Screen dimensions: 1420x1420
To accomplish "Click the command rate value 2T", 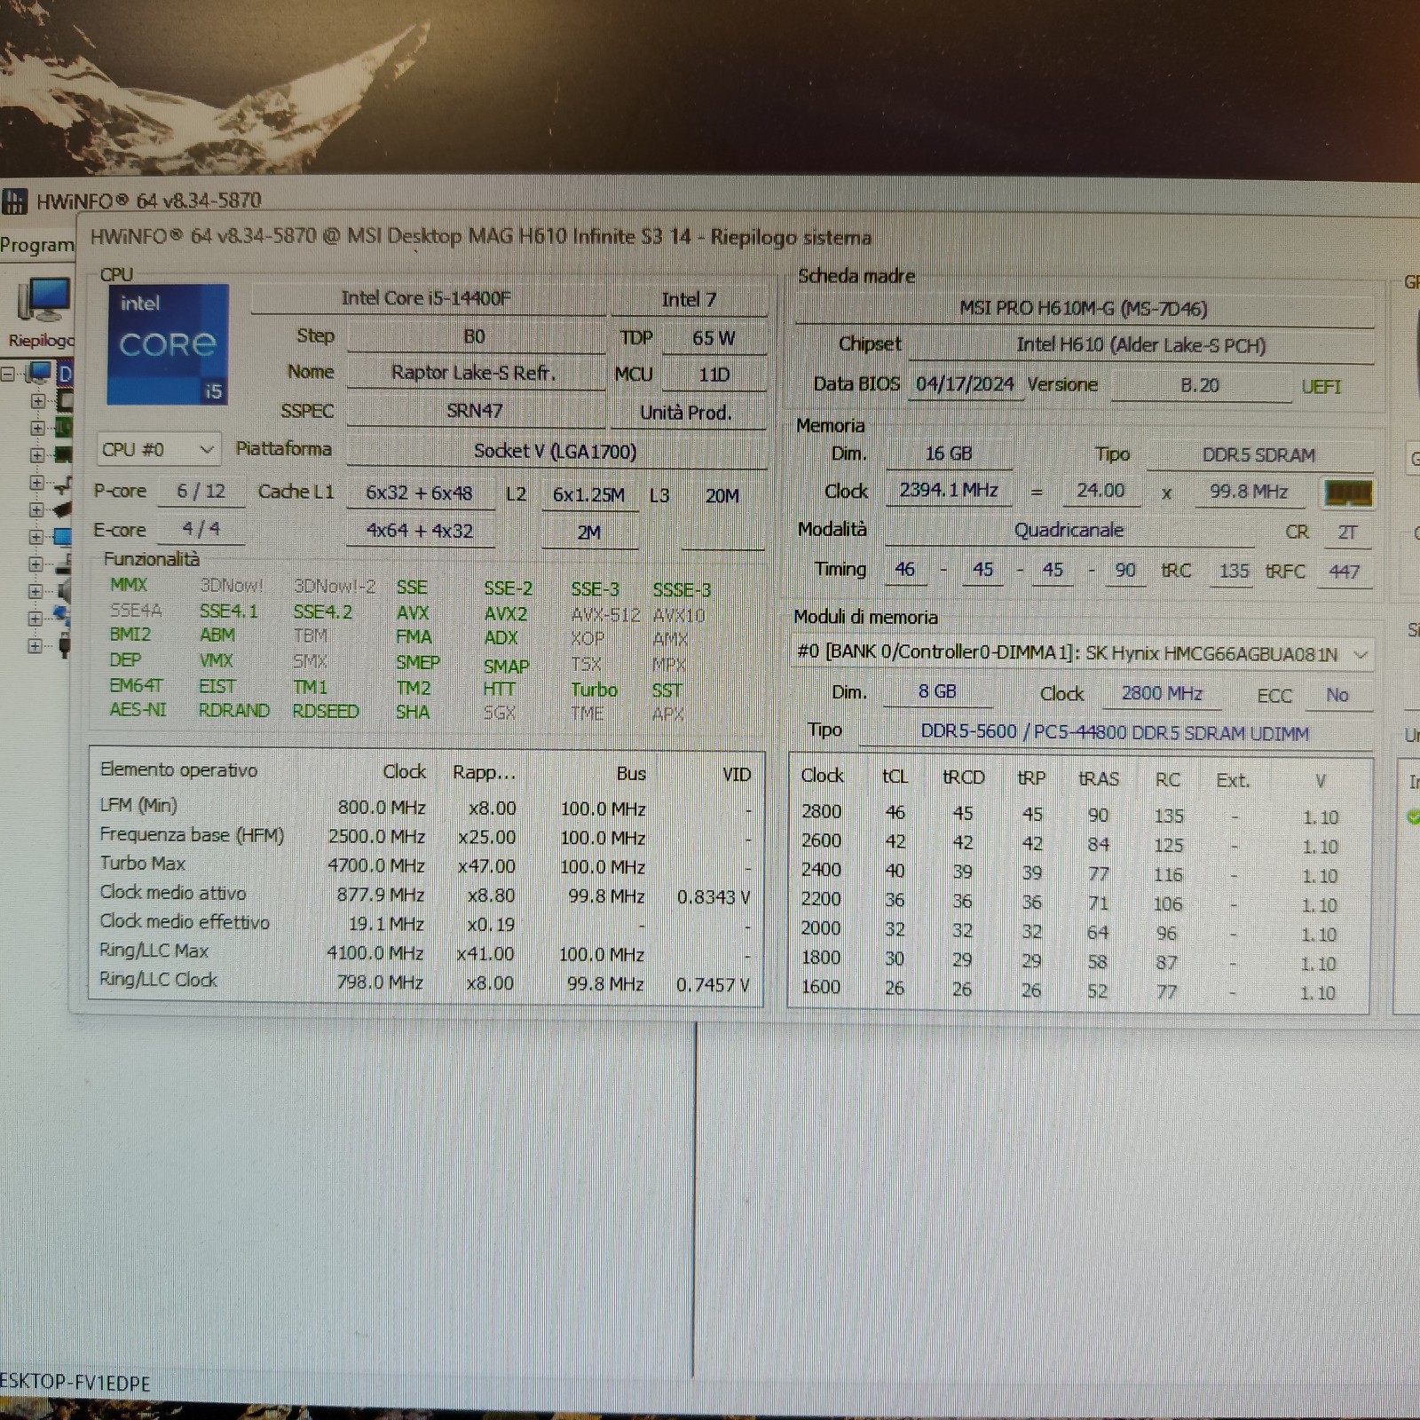I will coord(1347,532).
